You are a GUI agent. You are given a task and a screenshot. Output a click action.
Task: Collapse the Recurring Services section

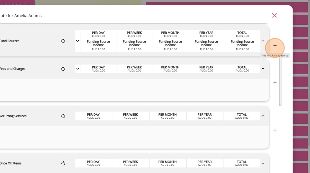[x=263, y=116]
